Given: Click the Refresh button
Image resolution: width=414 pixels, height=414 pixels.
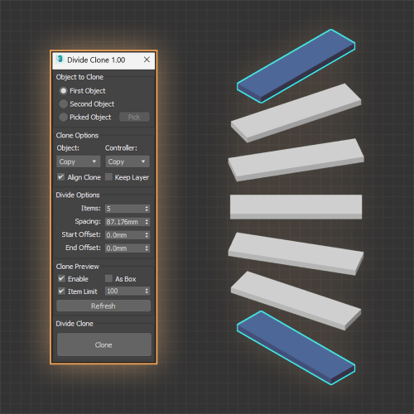Looking at the screenshot, I should [x=103, y=306].
